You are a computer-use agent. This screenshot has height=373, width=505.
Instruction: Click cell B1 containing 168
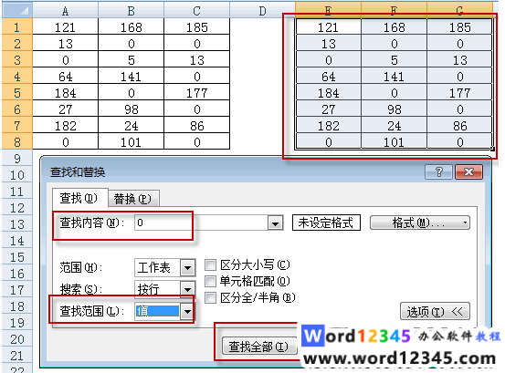pyautogui.click(x=132, y=26)
